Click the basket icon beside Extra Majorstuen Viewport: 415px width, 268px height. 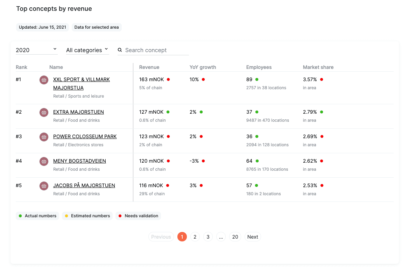44,112
